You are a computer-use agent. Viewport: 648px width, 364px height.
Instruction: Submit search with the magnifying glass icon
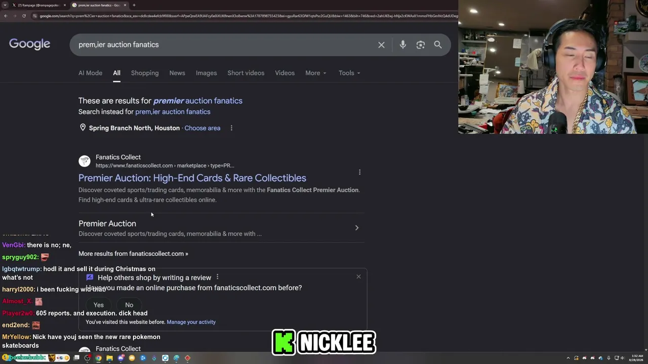tap(438, 45)
